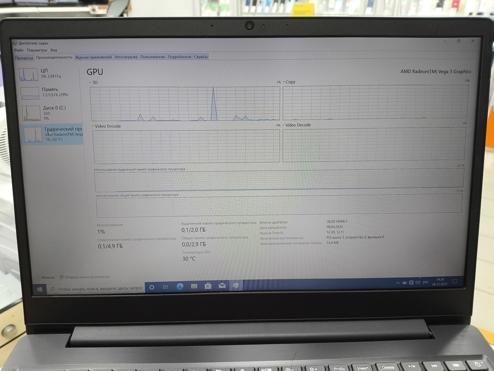This screenshot has width=494, height=371.
Task: Open Microsoft Store from the taskbar
Action: [x=208, y=286]
